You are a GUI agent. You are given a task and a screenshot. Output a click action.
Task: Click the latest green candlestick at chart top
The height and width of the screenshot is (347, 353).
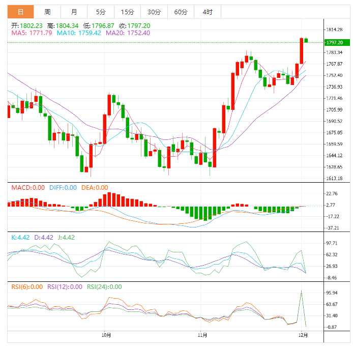tap(306, 40)
